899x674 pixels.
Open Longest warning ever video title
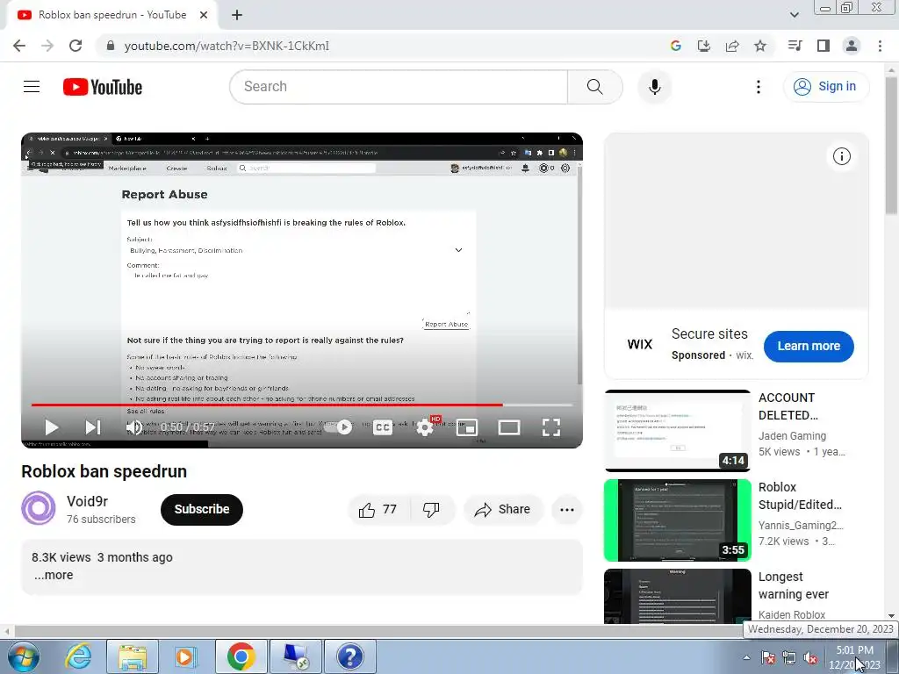794,585
